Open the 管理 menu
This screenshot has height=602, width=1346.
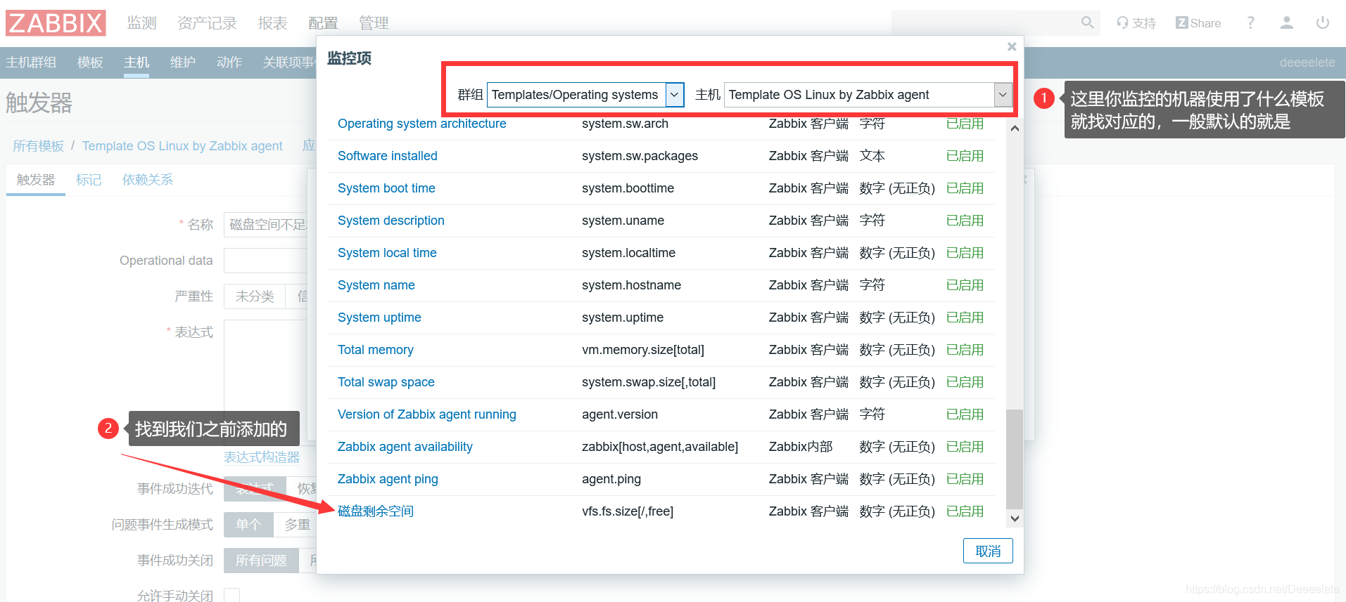[374, 23]
